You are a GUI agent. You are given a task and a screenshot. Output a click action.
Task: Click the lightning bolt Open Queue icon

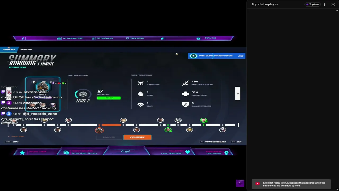click(193, 56)
